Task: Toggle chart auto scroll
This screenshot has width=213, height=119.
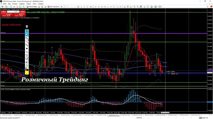Action: (144, 7)
